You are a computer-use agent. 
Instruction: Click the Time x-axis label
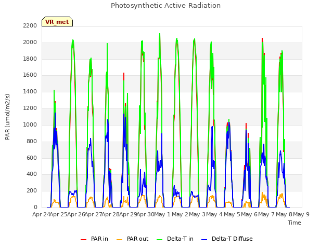point(294,223)
